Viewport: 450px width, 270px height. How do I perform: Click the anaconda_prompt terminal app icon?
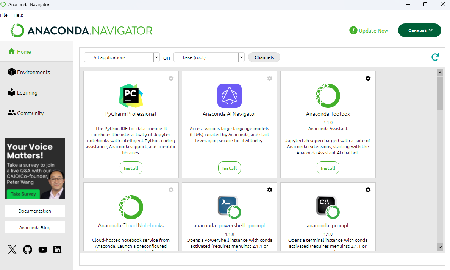pos(328,207)
